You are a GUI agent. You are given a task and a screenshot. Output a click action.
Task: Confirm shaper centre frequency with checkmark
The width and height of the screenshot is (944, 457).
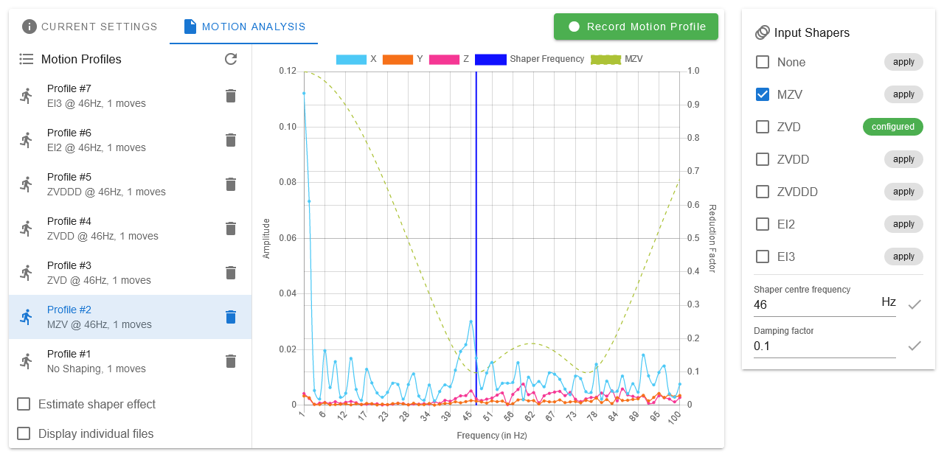(x=914, y=304)
